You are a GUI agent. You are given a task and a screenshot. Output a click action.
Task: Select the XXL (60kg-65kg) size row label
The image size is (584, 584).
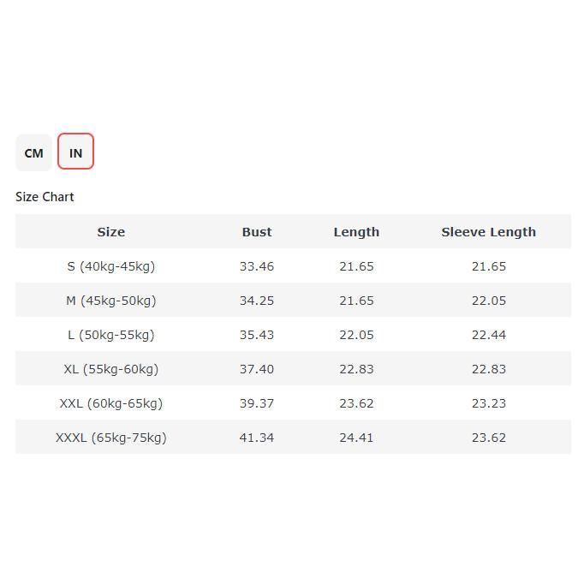click(111, 403)
